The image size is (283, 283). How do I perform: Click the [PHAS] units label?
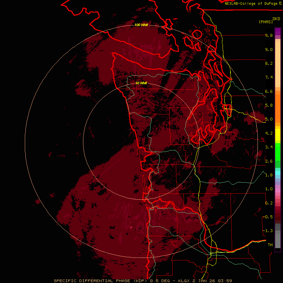coord(266,22)
